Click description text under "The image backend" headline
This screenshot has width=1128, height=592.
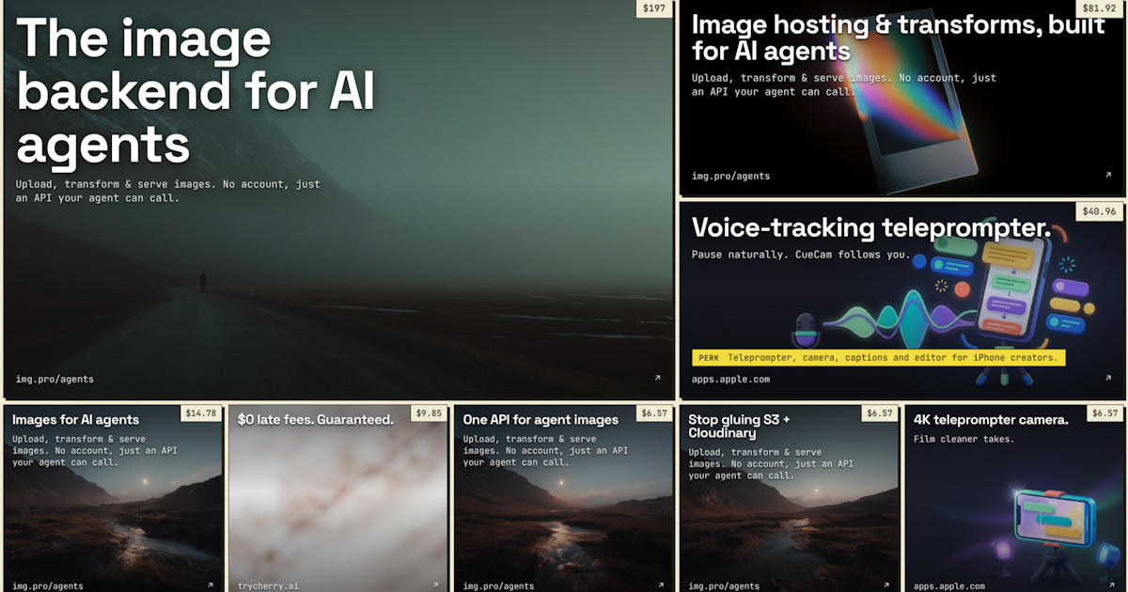click(167, 191)
